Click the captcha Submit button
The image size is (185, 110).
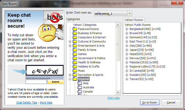click(55, 82)
